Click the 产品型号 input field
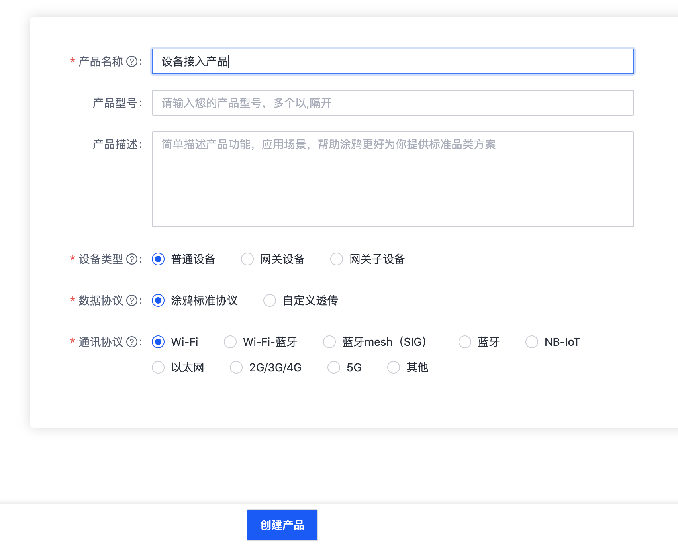The image size is (678, 545). 393,103
